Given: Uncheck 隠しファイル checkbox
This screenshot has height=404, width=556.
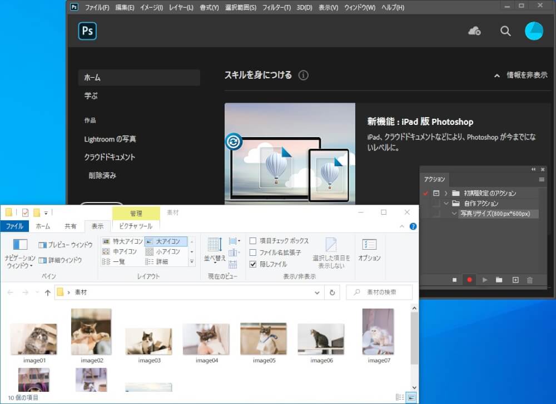Looking at the screenshot, I should pyautogui.click(x=253, y=264).
